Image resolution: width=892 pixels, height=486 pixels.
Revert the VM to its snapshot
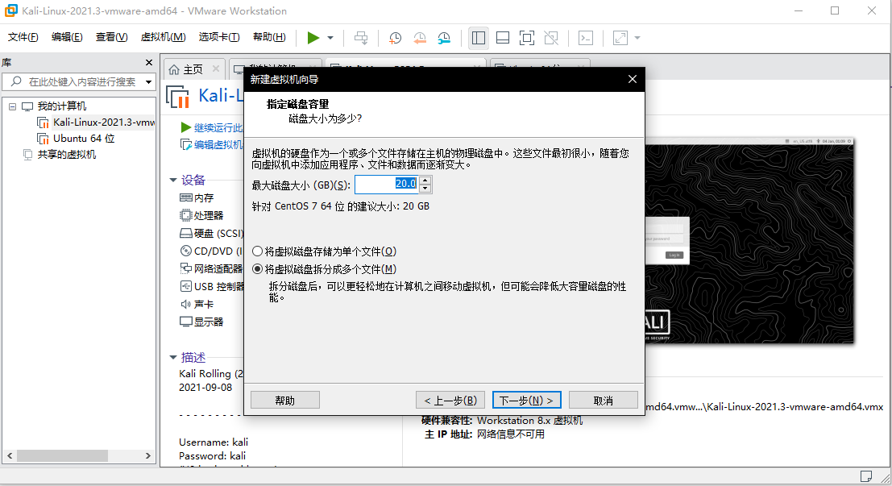[x=420, y=38]
